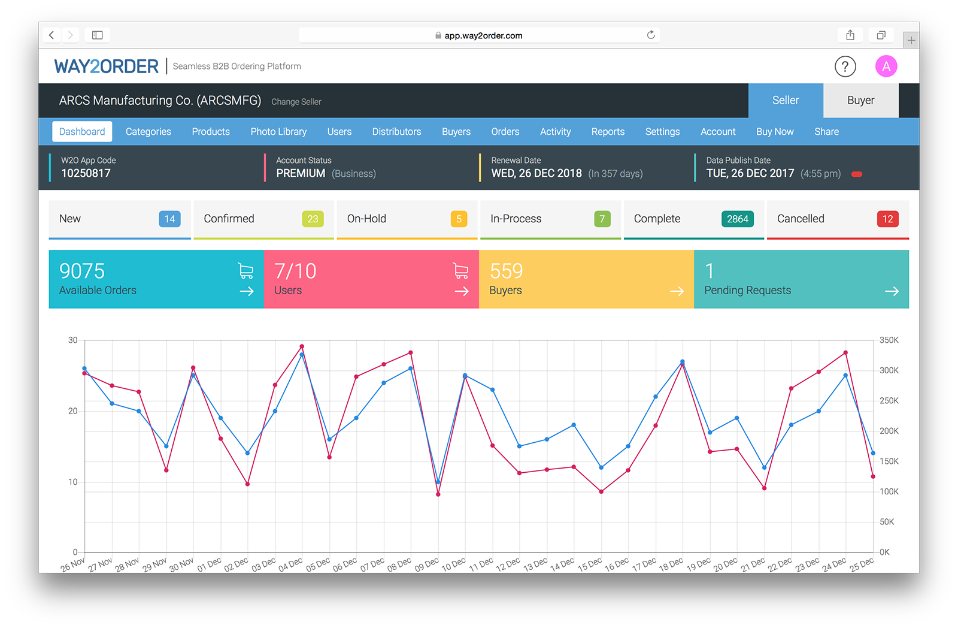958x628 pixels.
Task: Click the Buy Now option
Action: [x=775, y=131]
